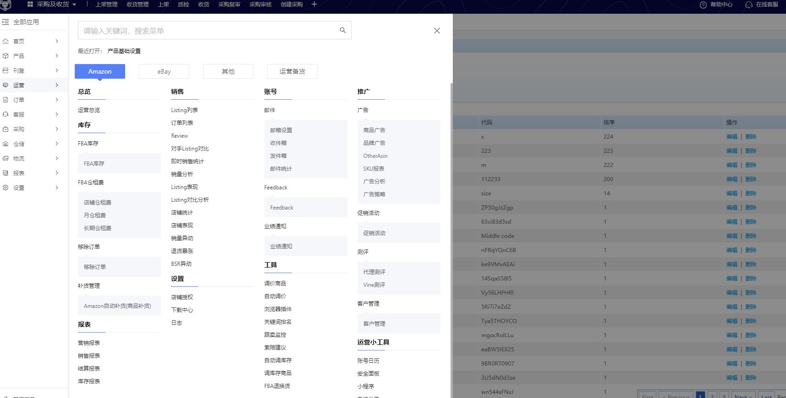Click the logistics icon beside 物流
The width and height of the screenshot is (786, 398).
point(5,158)
